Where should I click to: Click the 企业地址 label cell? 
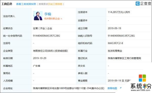click(16, 88)
